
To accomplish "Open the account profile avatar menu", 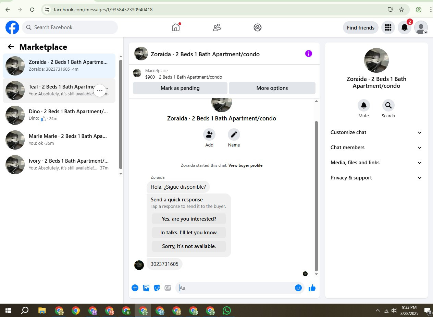I will pyautogui.click(x=421, y=27).
